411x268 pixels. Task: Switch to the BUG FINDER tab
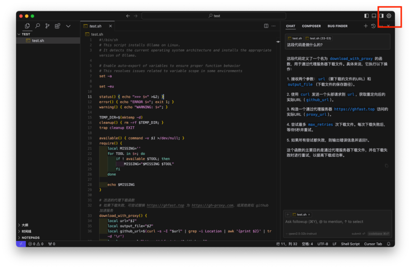(337, 26)
